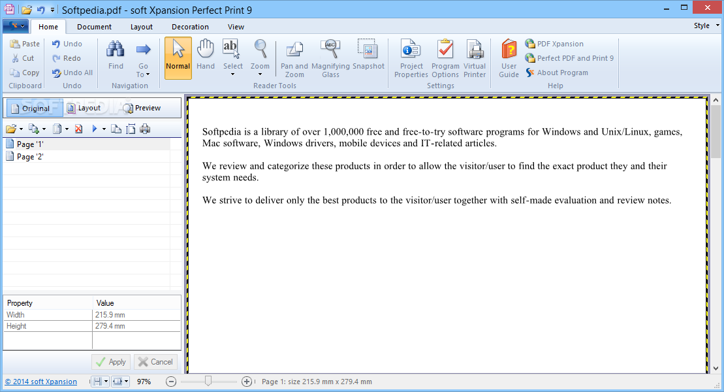Select the Normal cursor tool

point(178,57)
